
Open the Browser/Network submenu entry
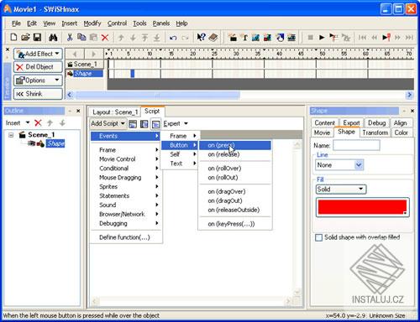tap(127, 214)
